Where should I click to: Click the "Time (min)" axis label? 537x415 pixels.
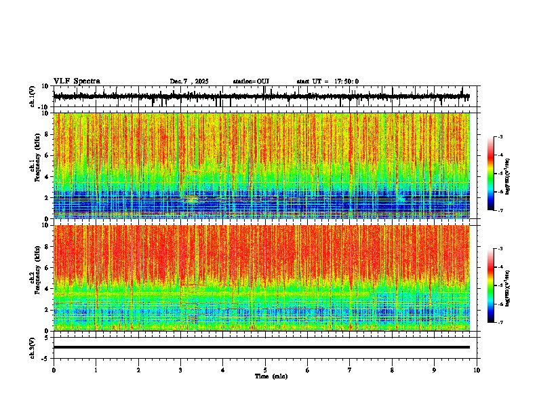point(271,376)
